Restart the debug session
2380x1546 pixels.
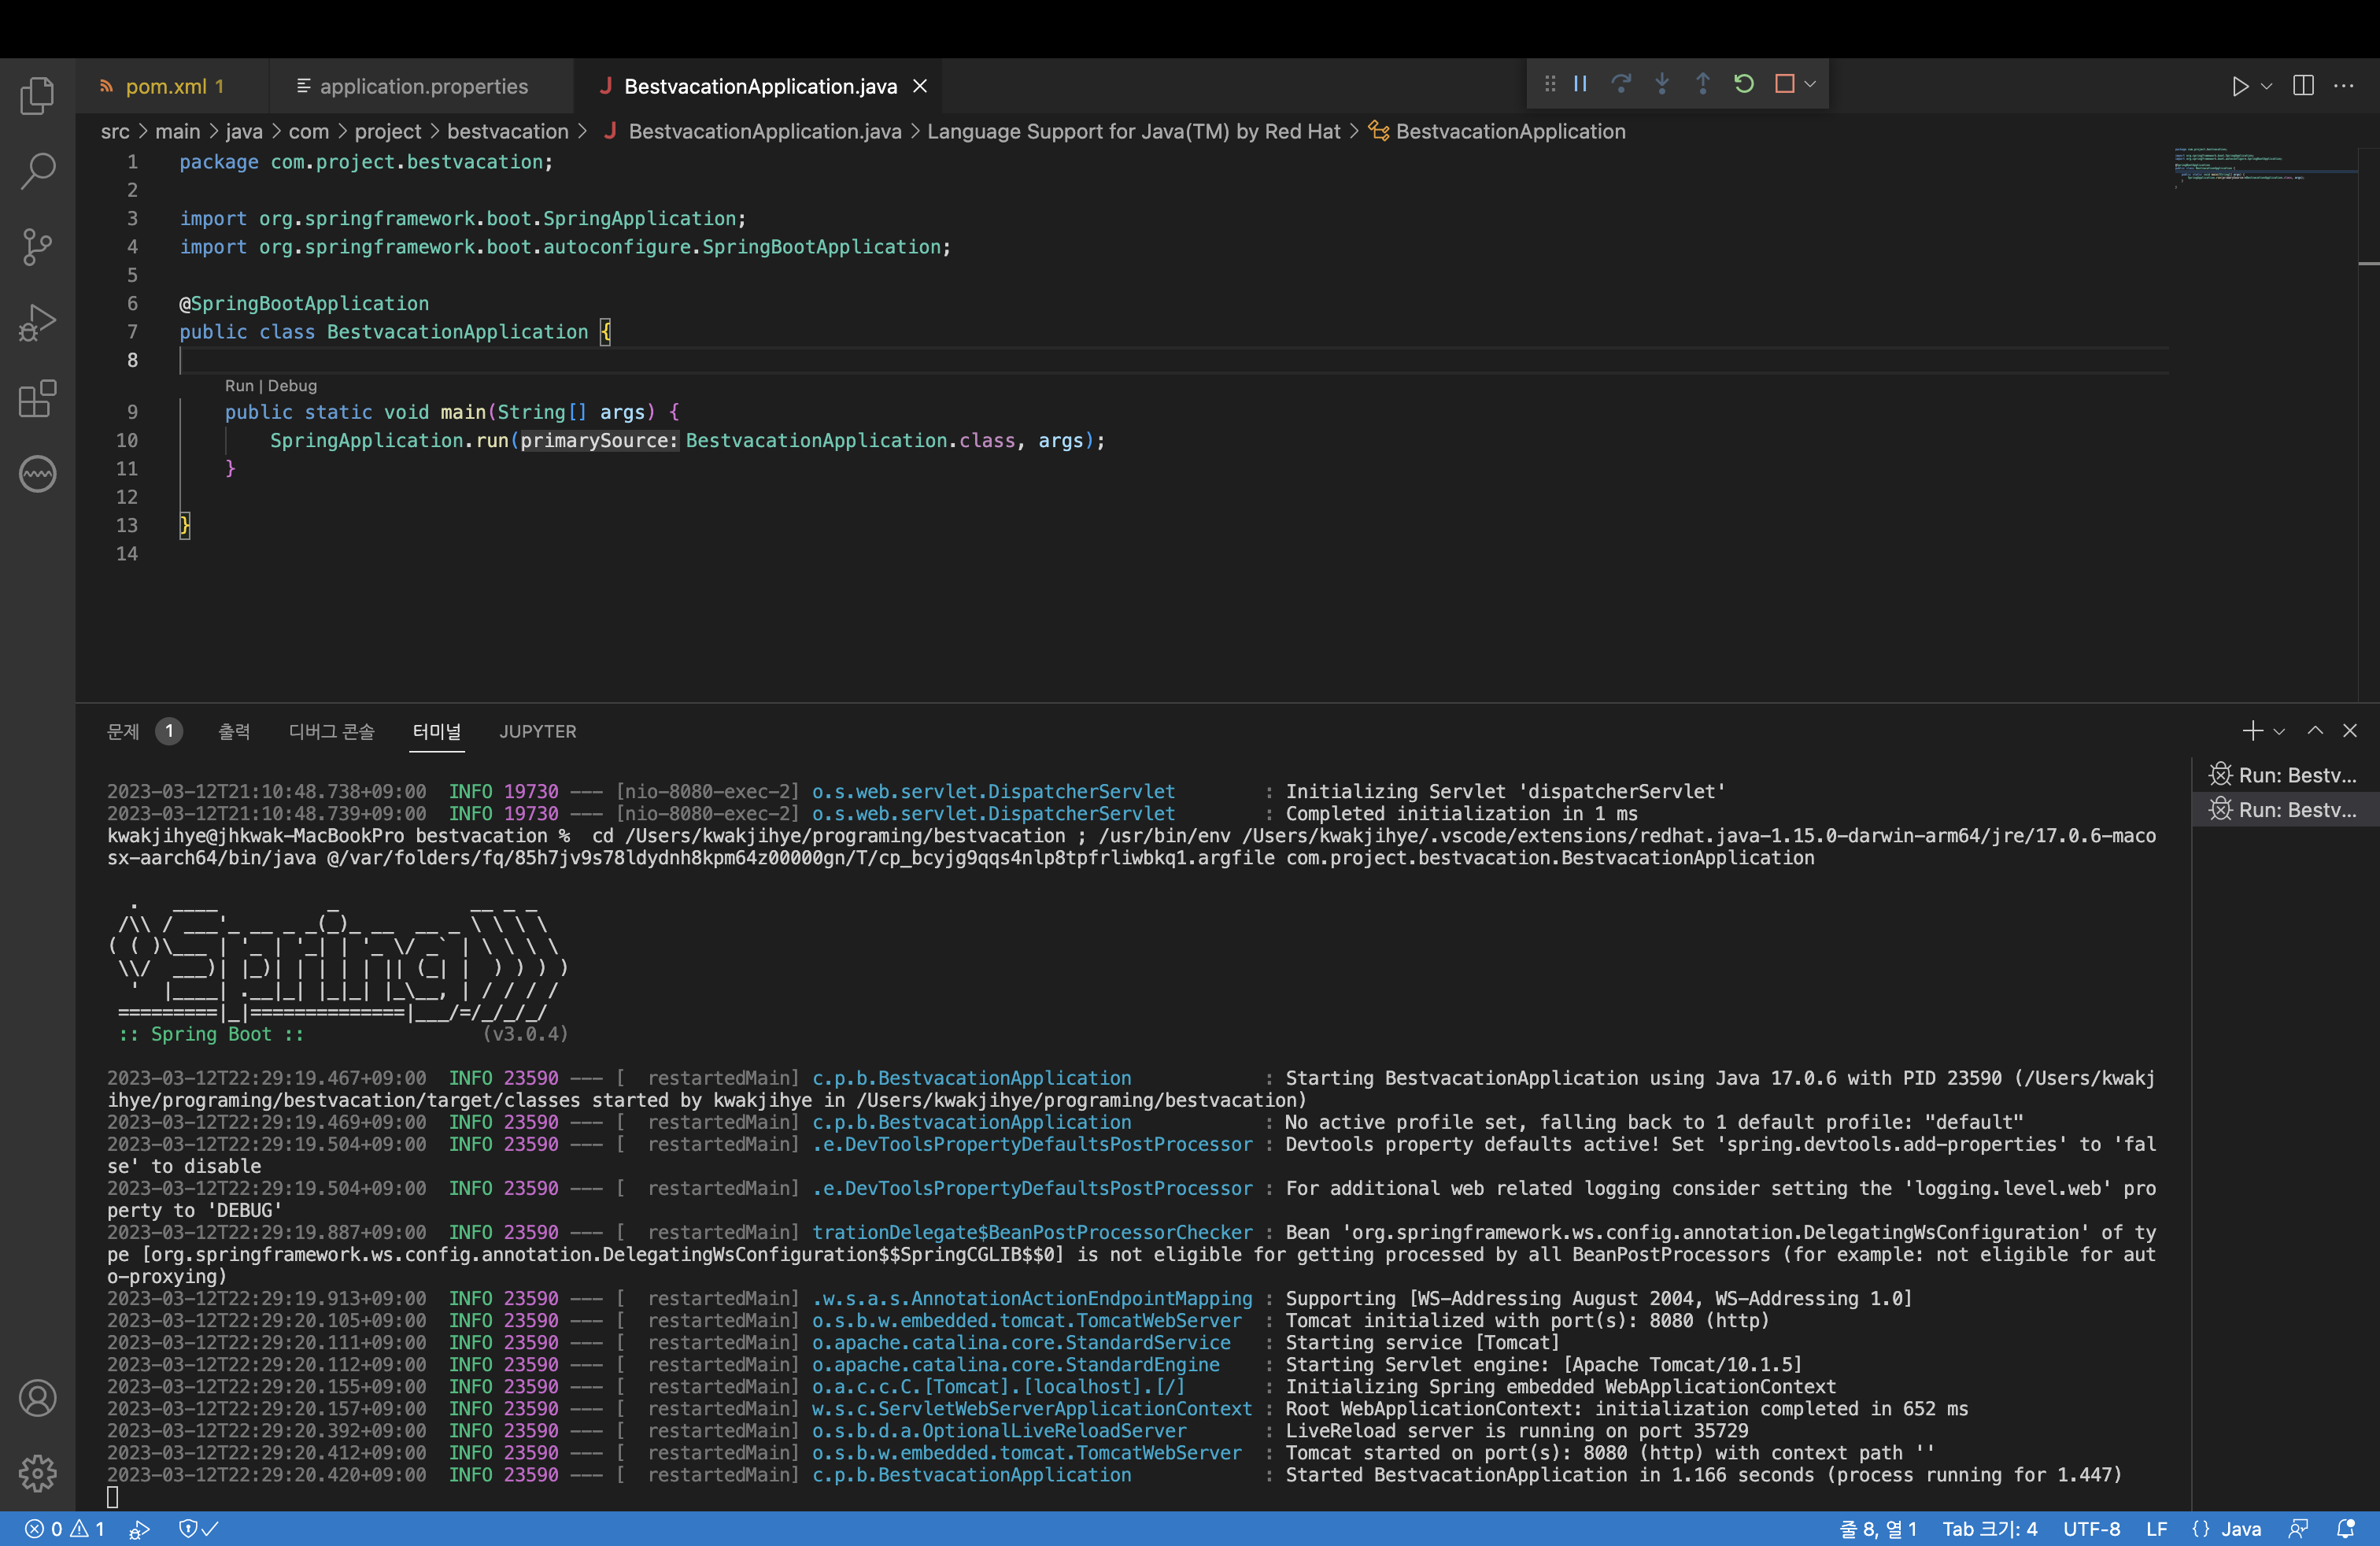click(x=1743, y=84)
